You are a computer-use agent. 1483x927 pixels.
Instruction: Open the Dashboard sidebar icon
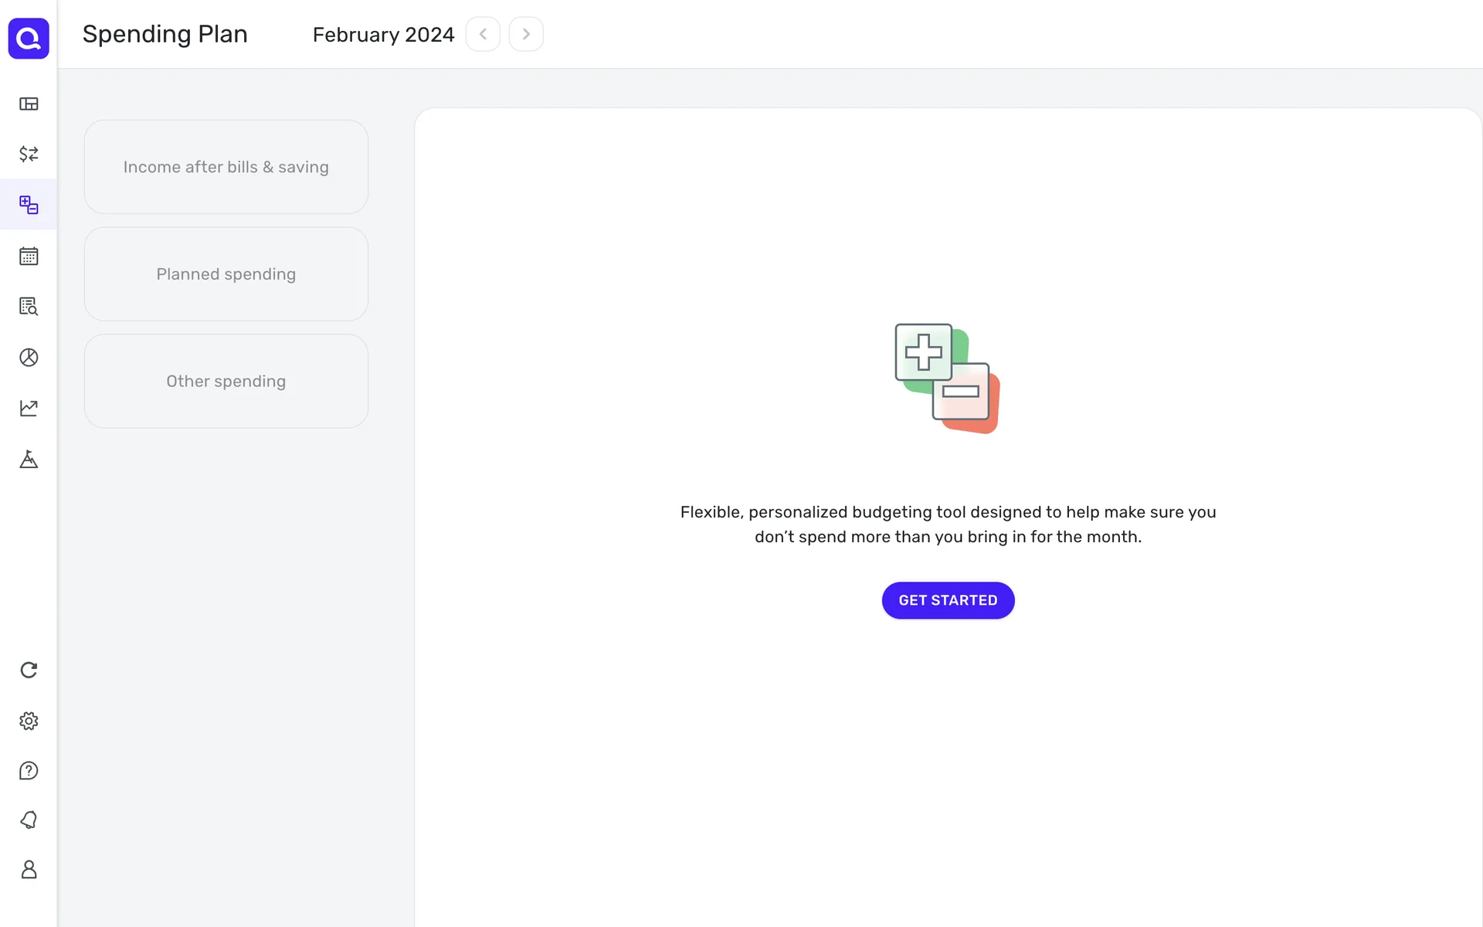point(29,104)
